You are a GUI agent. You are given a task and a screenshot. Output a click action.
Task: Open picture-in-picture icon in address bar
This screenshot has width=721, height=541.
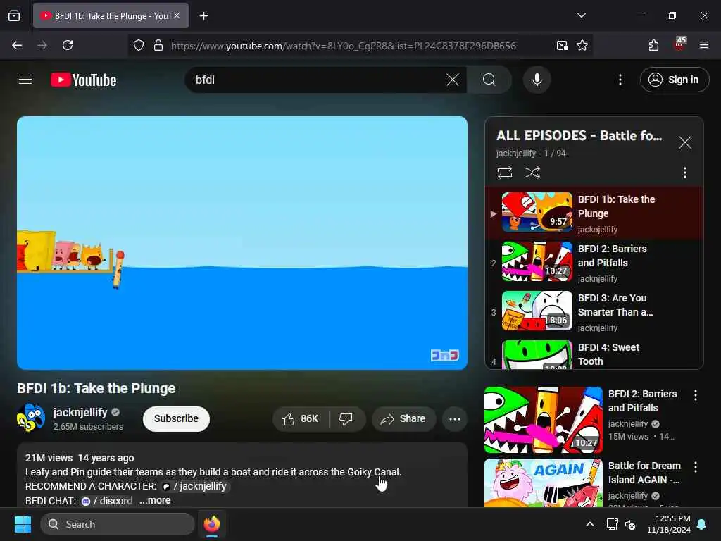tap(562, 45)
